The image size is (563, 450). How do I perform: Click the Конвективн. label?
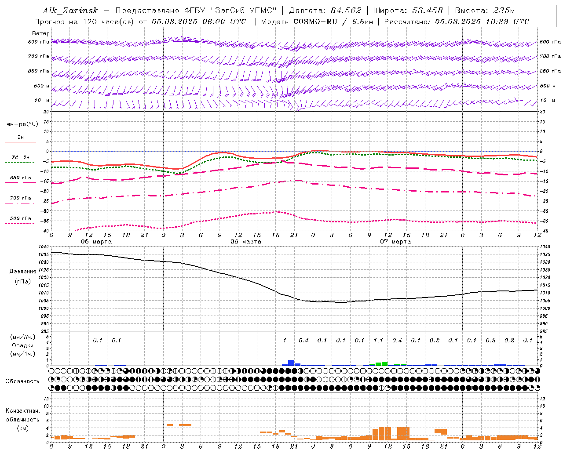(22, 411)
